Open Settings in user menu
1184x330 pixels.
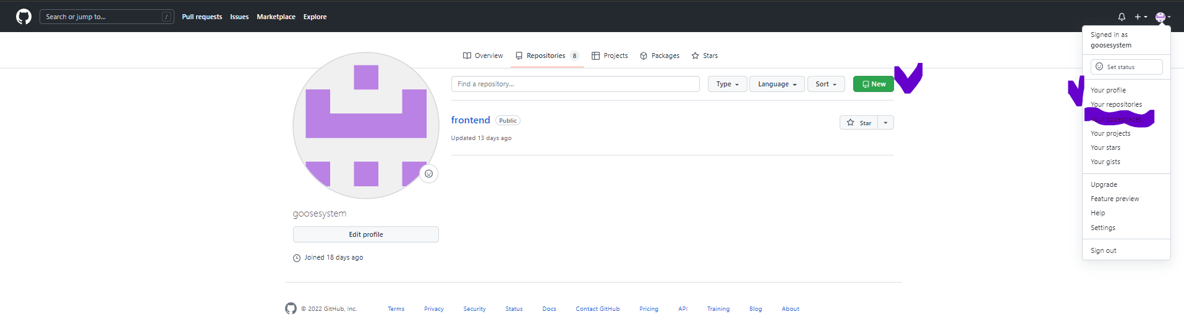[1103, 228]
